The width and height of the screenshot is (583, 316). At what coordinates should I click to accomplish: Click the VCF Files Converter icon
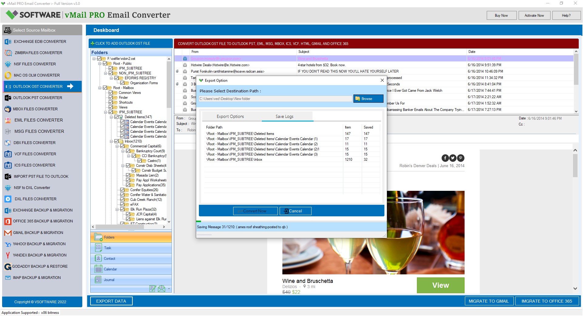click(8, 154)
